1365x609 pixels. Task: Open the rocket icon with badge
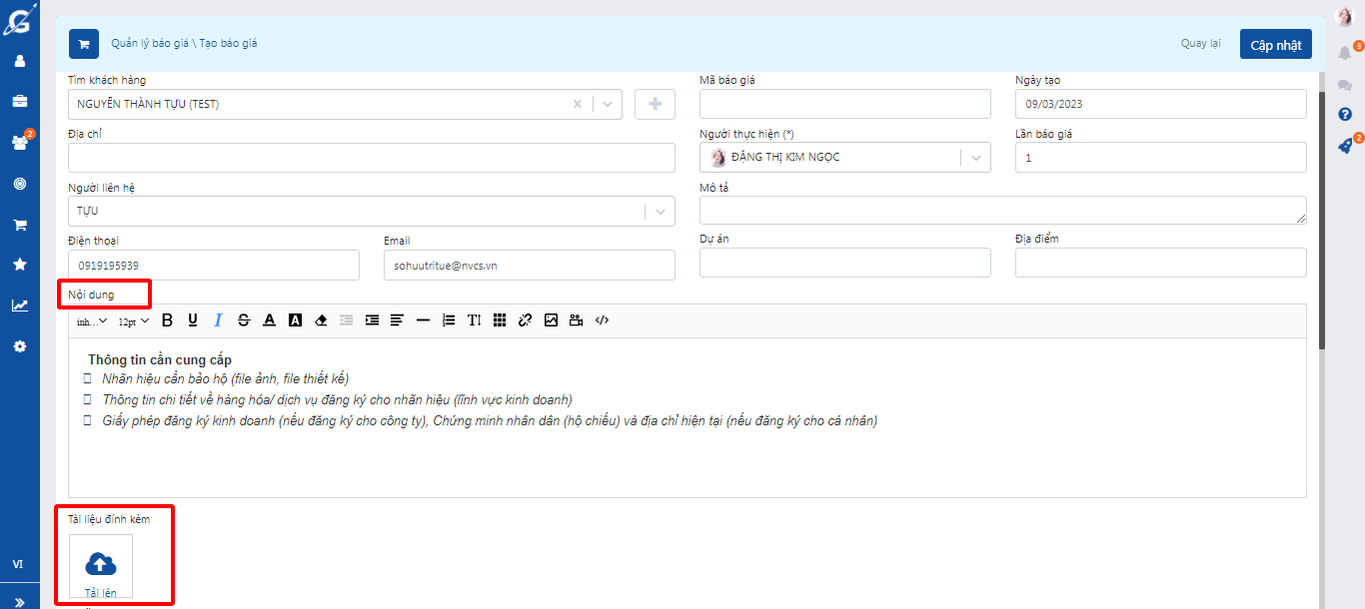coord(1345,146)
